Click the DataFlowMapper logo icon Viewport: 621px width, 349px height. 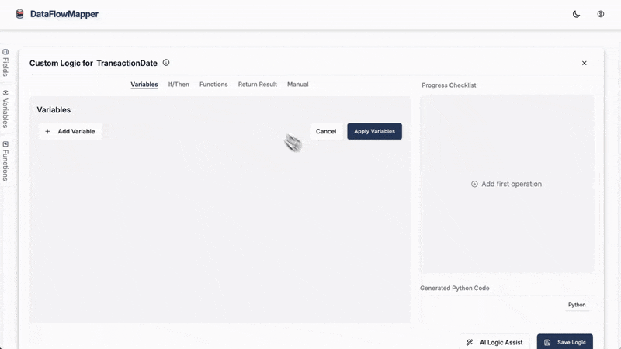(x=20, y=14)
